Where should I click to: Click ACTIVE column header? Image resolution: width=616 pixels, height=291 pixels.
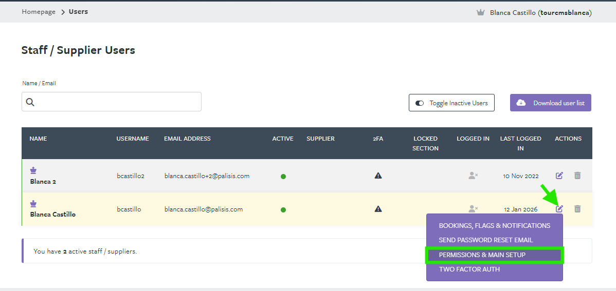point(283,139)
